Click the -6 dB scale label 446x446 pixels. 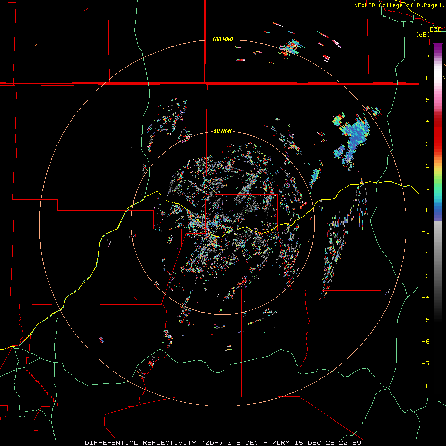click(426, 342)
